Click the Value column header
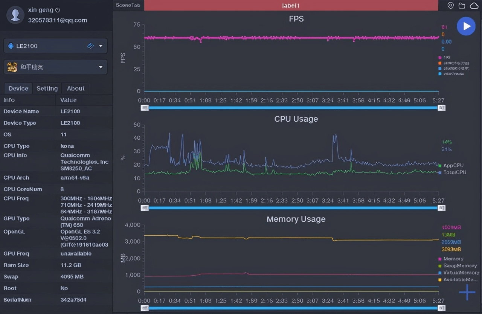 [68, 100]
